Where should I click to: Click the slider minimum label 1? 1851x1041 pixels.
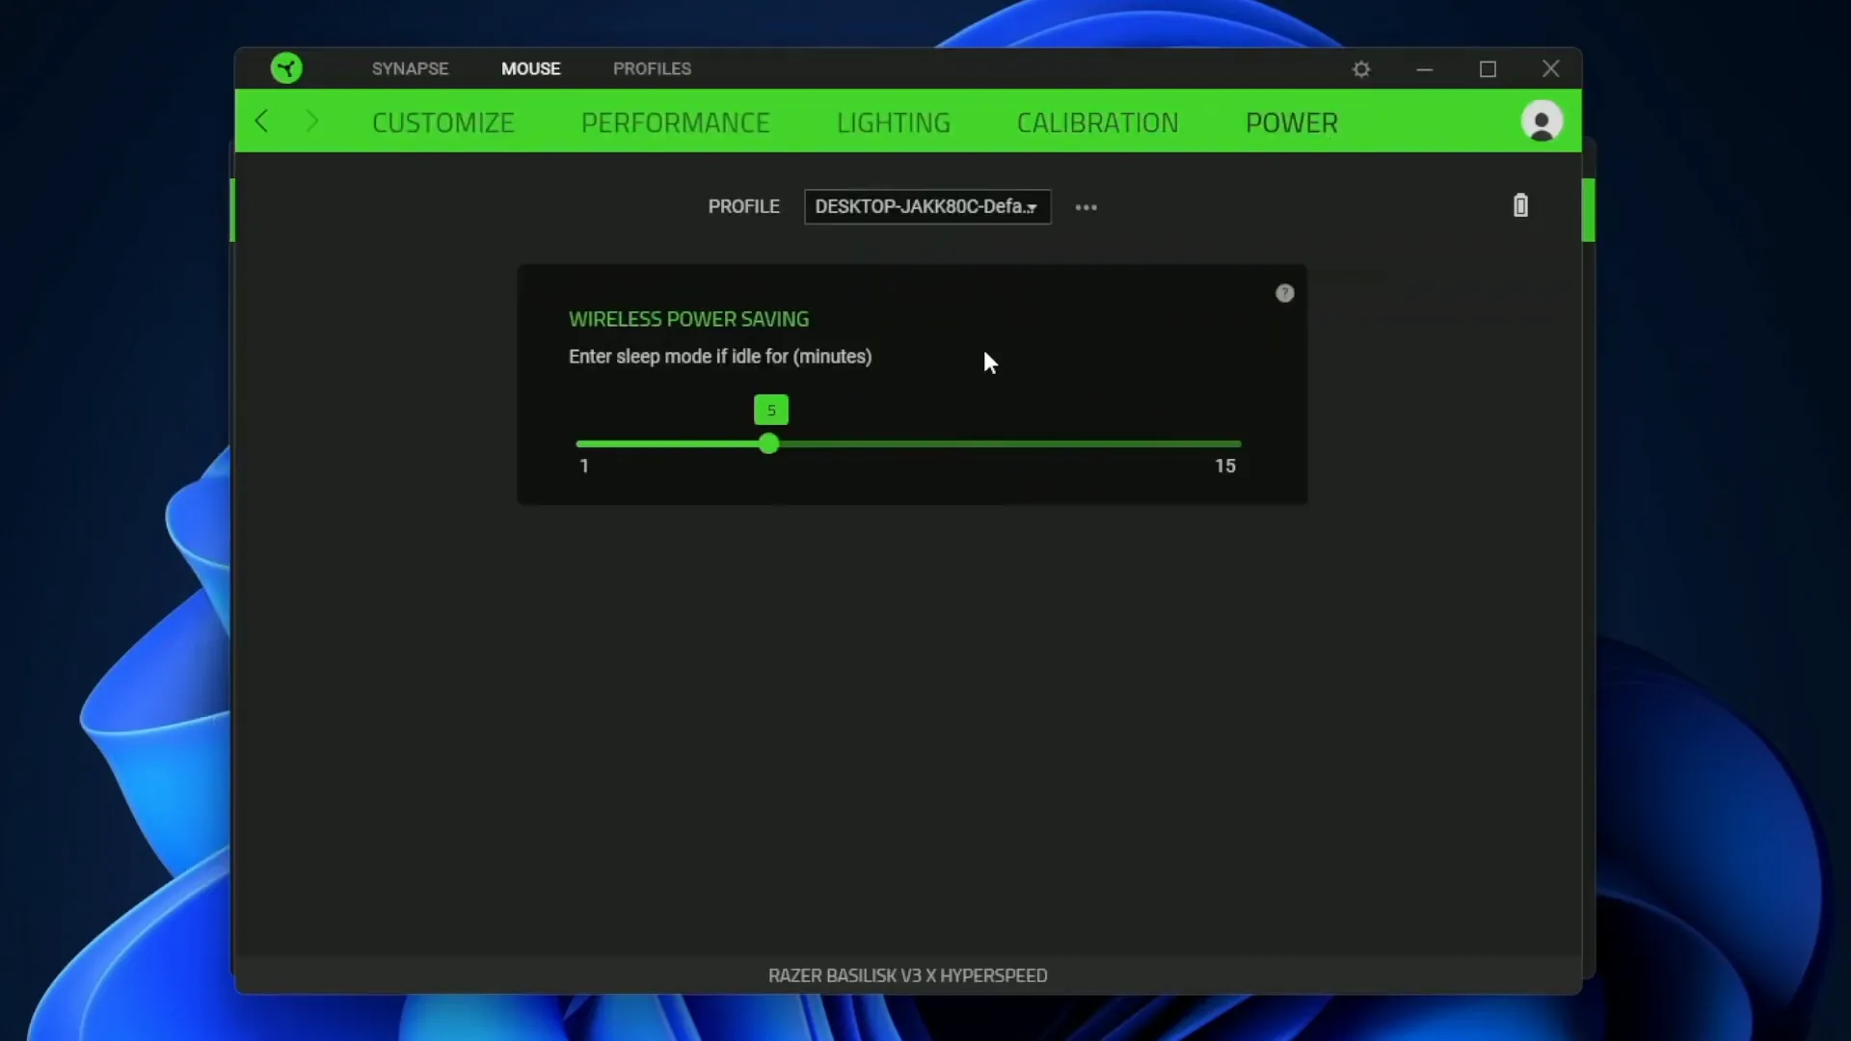[x=583, y=466]
